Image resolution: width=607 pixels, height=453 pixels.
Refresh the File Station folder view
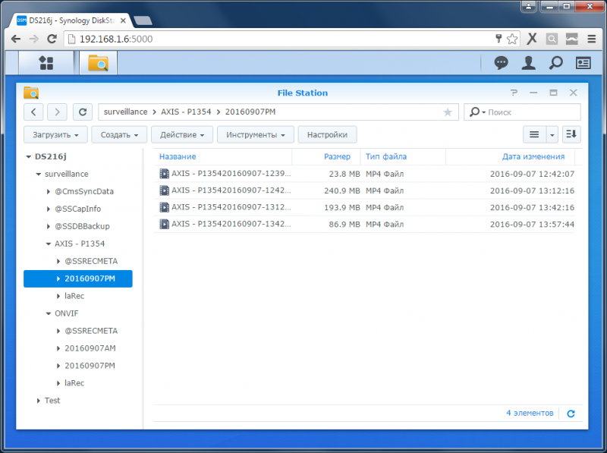(x=83, y=112)
